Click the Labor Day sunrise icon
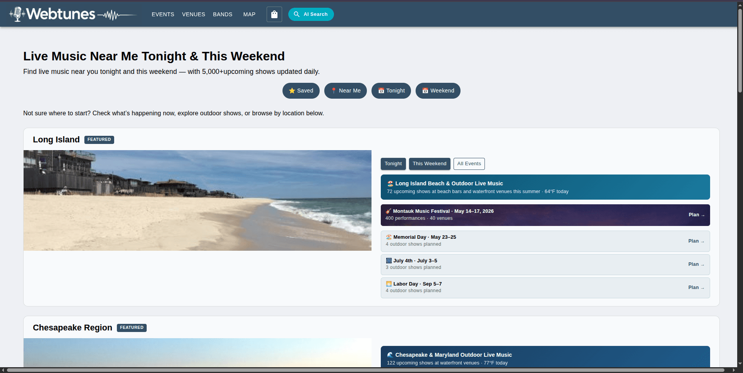Screen dimensions: 743x373 point(389,284)
